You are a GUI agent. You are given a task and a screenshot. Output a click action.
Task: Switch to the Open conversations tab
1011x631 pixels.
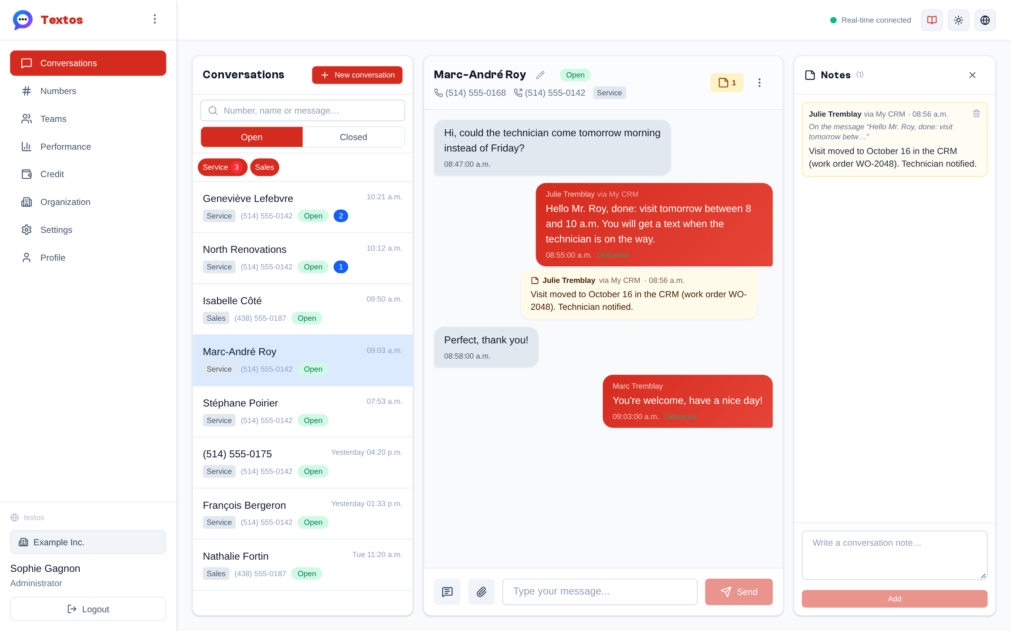point(252,137)
